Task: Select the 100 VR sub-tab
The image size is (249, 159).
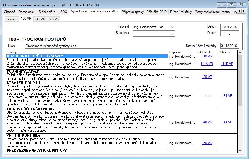Action: pyautogui.click(x=26, y=19)
